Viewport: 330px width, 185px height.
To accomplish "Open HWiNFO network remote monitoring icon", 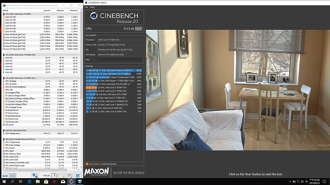I will click(x=35, y=175).
